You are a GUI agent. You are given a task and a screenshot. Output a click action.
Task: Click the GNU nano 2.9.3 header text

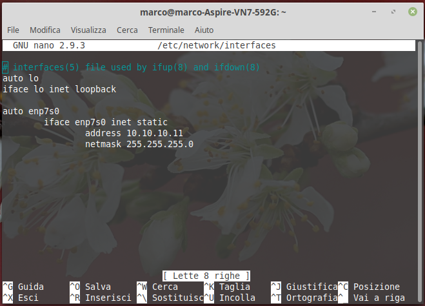(x=49, y=45)
